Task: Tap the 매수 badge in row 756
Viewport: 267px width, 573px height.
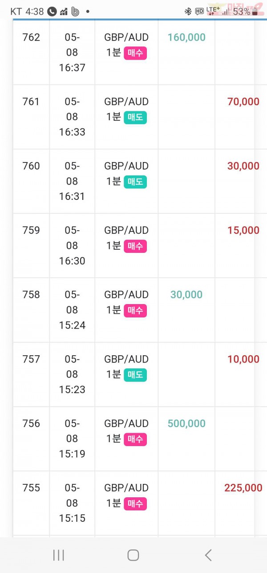Action: click(x=135, y=439)
